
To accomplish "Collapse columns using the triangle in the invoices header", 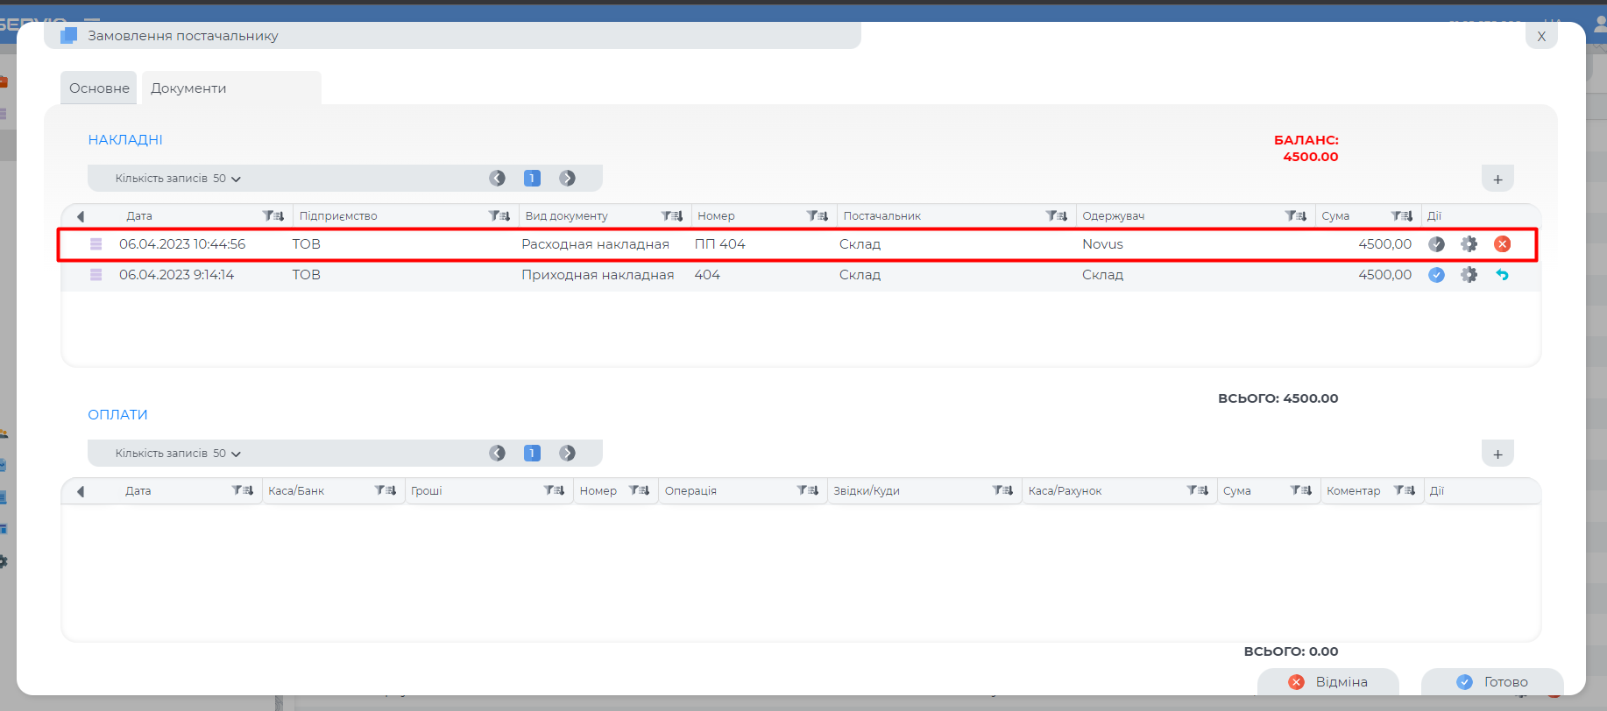I will [x=81, y=216].
